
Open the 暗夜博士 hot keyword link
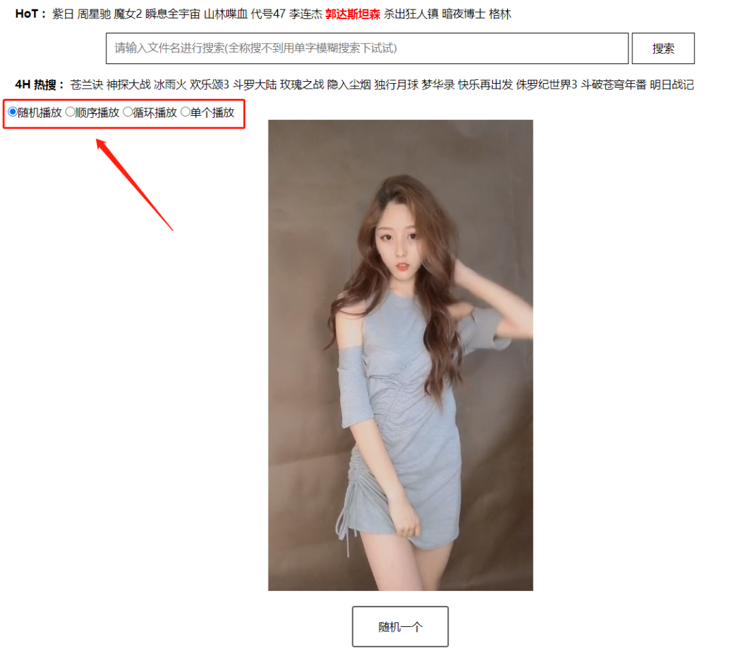(x=464, y=14)
